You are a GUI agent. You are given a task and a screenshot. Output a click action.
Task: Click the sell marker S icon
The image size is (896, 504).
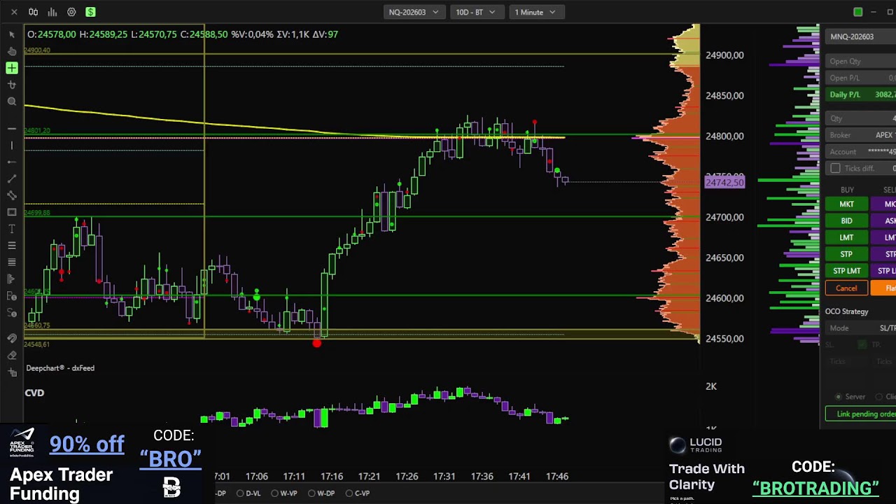click(x=12, y=312)
